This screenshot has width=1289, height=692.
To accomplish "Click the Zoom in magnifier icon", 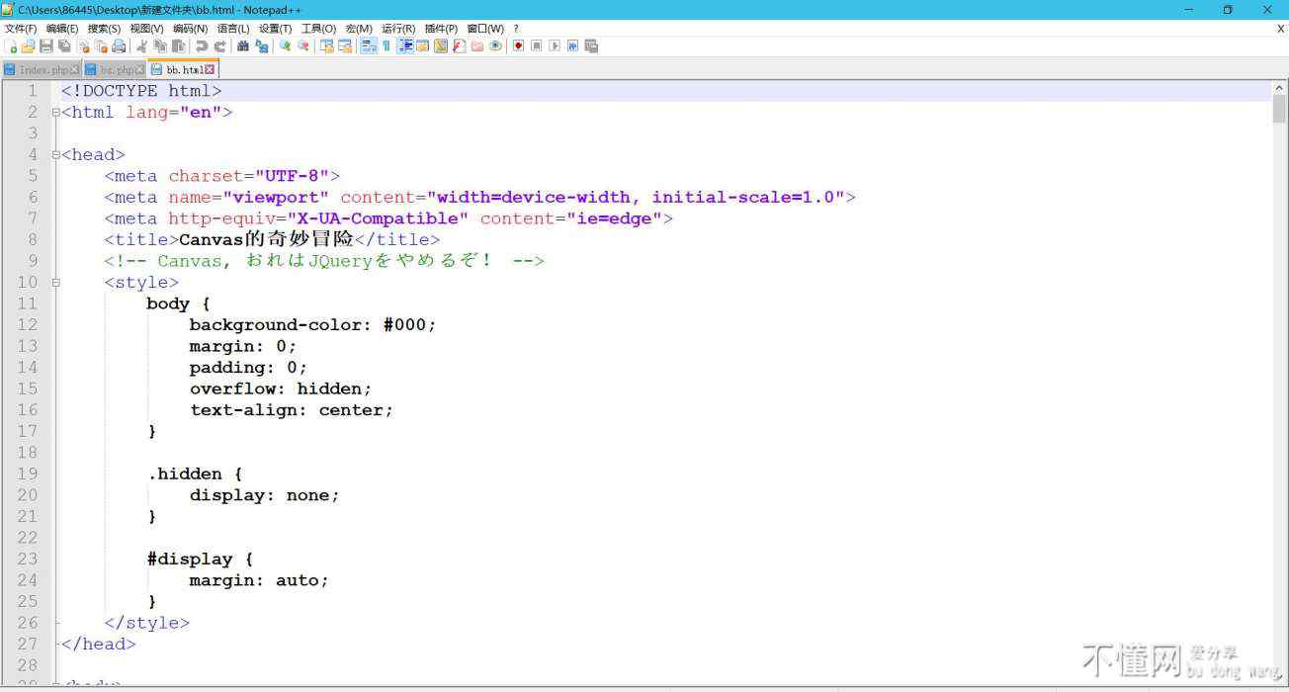I will (x=285, y=46).
